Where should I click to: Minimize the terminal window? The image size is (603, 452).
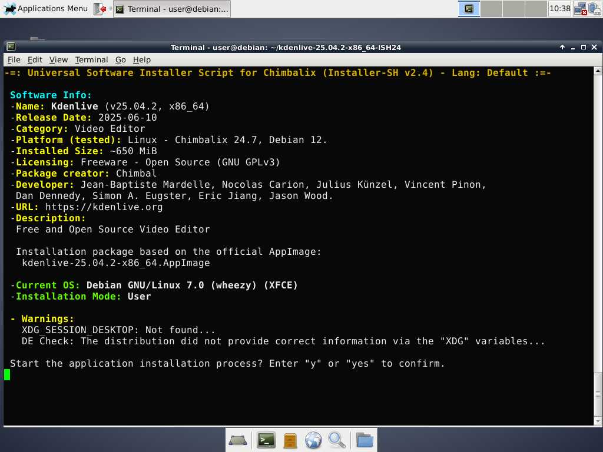(573, 47)
